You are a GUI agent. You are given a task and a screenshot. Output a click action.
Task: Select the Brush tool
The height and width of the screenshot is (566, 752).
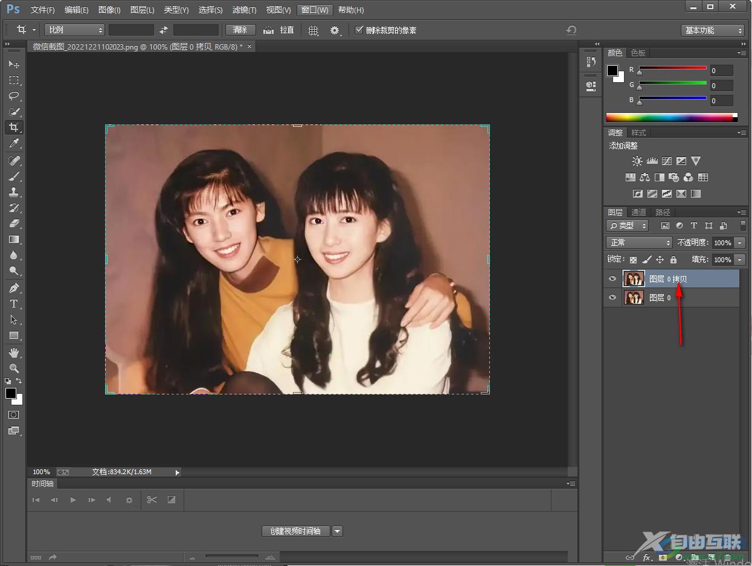tap(13, 176)
